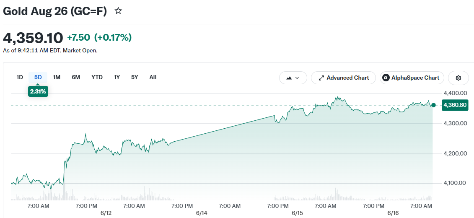Open the AlphaSpace Chart
The height and width of the screenshot is (218, 474).
pos(412,78)
